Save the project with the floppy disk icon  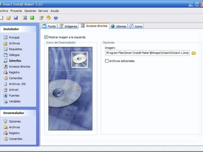(x=16, y=18)
